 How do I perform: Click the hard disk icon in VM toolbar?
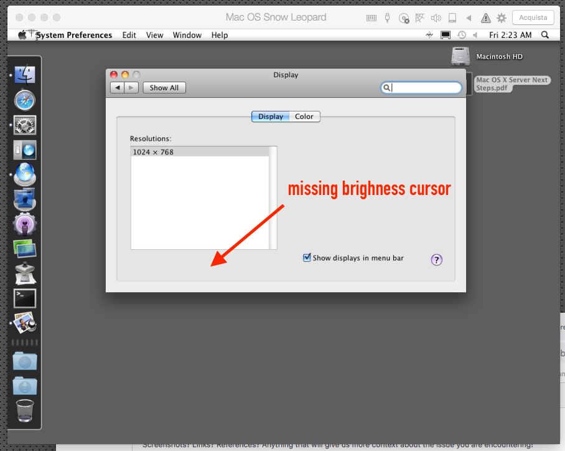coord(452,17)
